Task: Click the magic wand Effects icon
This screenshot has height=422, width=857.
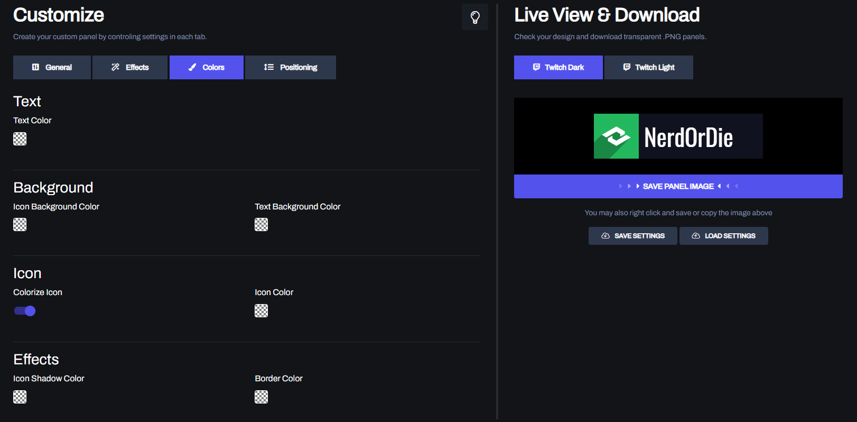Action: click(115, 67)
